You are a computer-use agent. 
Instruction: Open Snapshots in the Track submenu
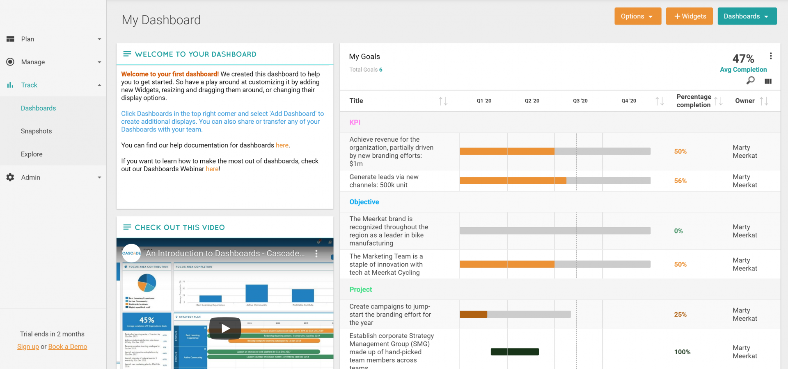37,131
